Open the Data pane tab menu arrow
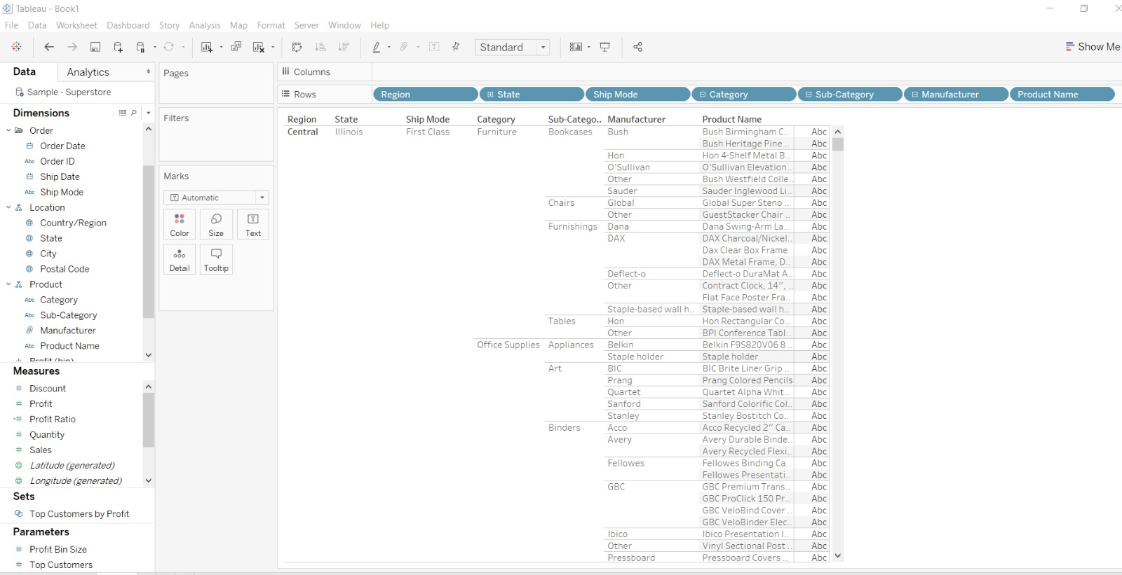Image resolution: width=1122 pixels, height=575 pixels. 148,71
